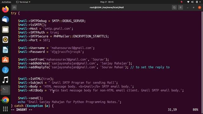Launch Google Chrome from the dock
Screen dimensions: 203x114
[5, 100]
